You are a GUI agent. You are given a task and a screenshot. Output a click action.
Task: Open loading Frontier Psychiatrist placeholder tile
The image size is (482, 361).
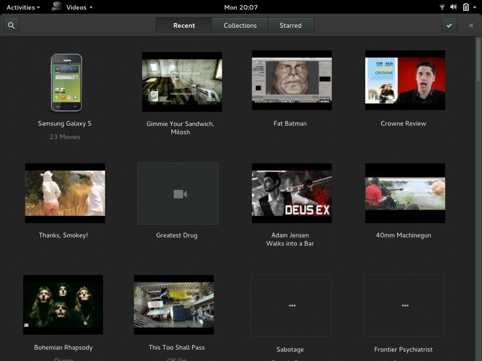click(404, 306)
